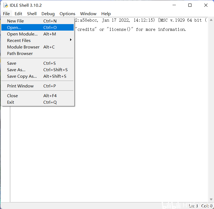Expand the Recent Files submenu
This screenshot has width=214, height=209.
click(x=38, y=41)
